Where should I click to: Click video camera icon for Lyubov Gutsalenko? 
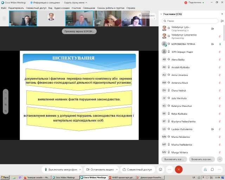tap(212, 129)
